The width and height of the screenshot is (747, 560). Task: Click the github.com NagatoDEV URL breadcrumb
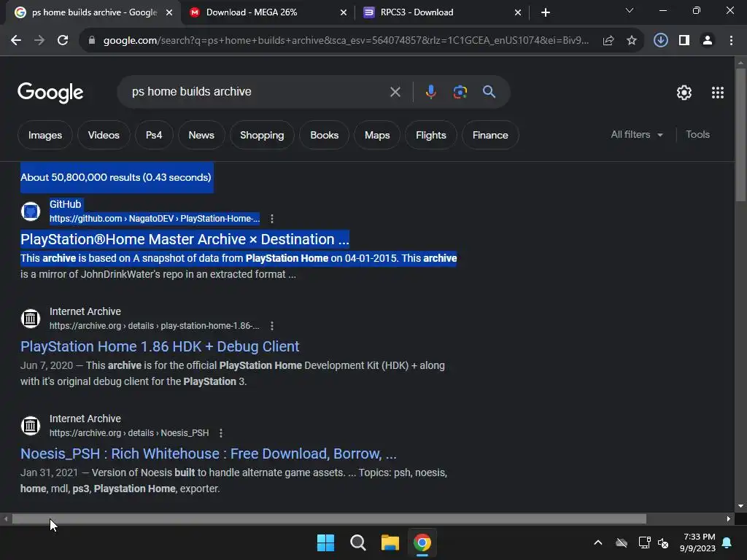click(x=155, y=219)
